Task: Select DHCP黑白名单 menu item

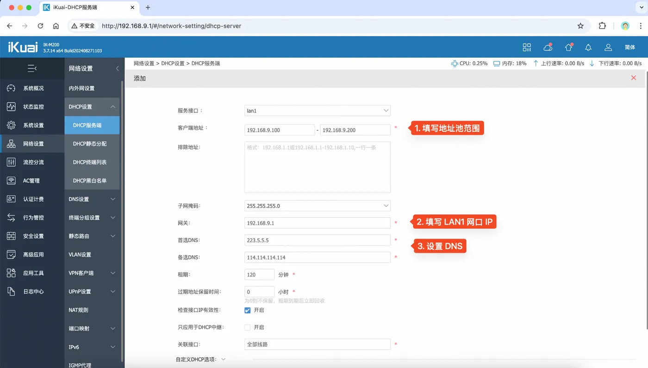Action: [x=92, y=181]
